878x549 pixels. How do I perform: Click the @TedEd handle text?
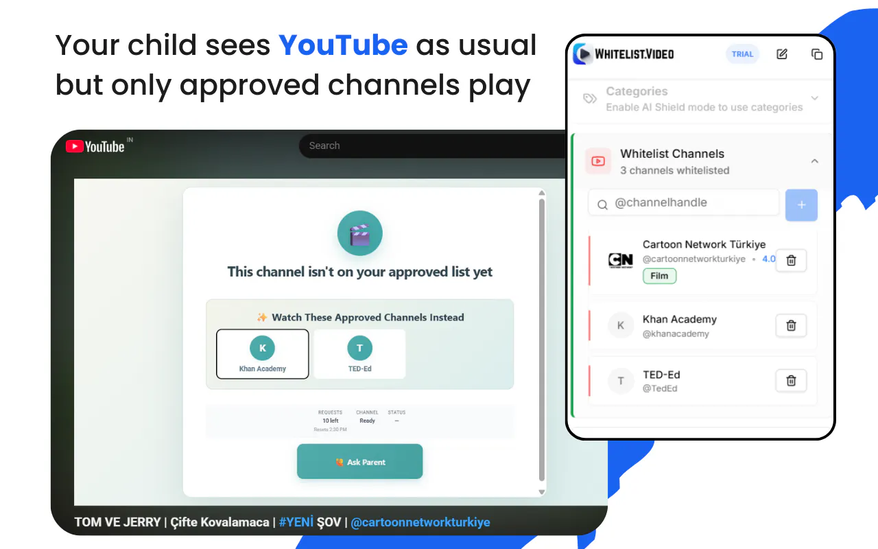pyautogui.click(x=660, y=388)
